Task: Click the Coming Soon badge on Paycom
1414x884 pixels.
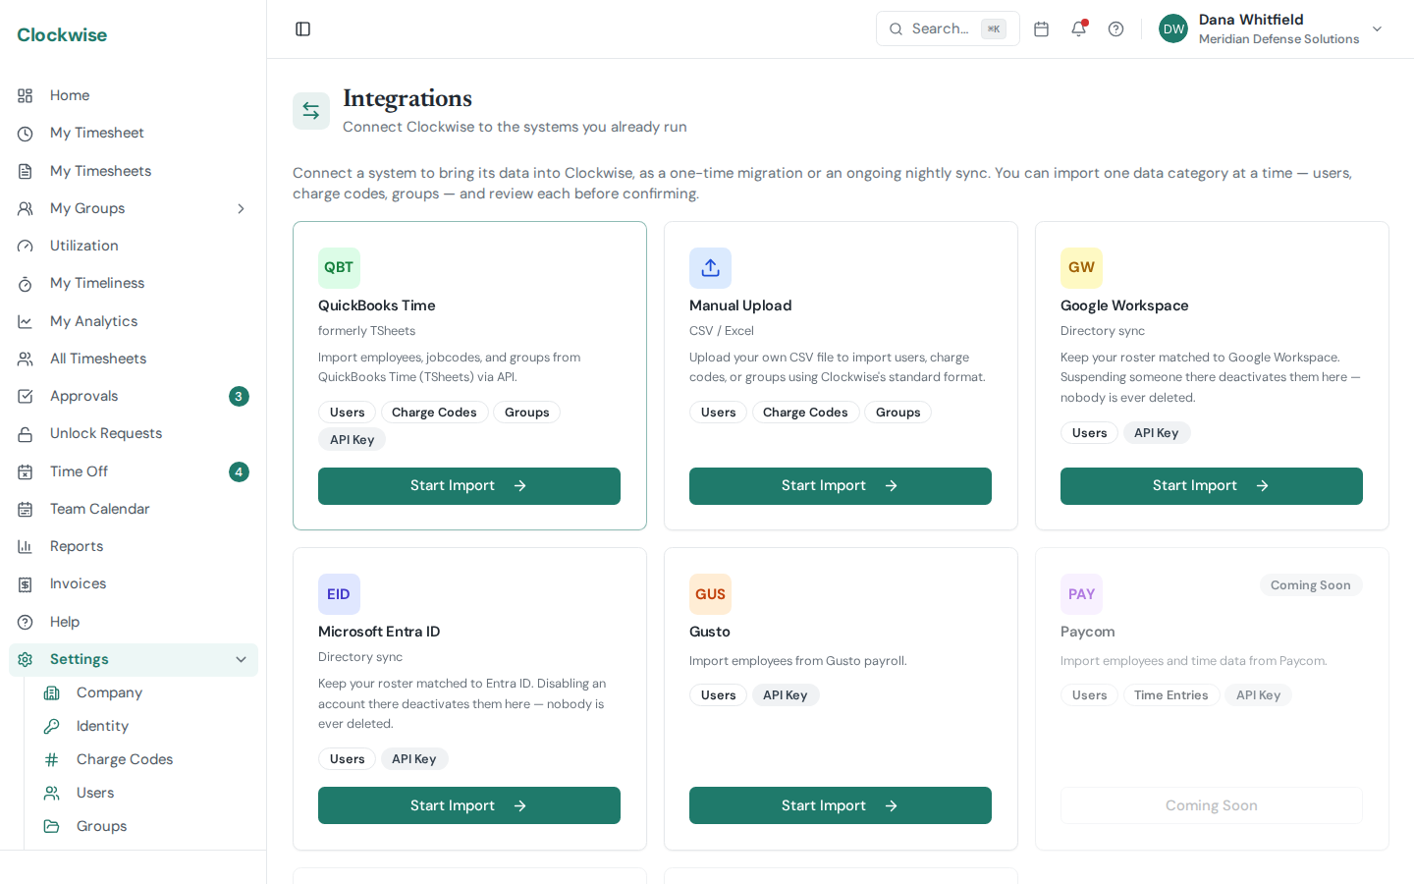Action: click(1311, 585)
